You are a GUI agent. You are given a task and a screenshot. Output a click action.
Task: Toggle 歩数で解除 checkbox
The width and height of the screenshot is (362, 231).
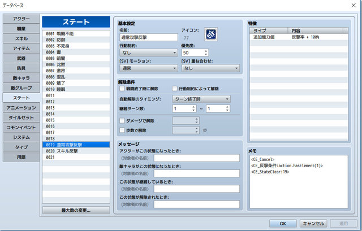(122, 130)
